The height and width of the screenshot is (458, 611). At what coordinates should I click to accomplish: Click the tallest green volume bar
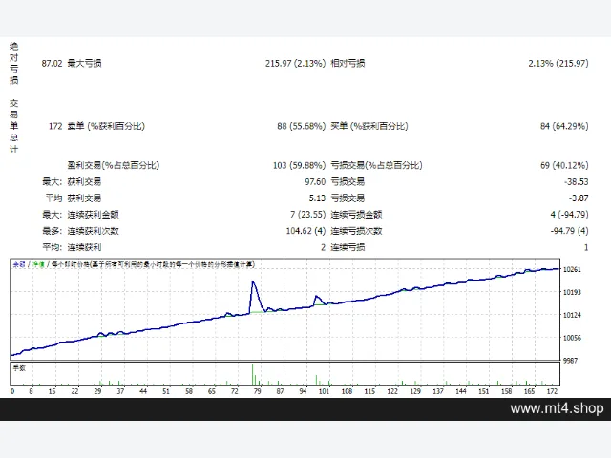pos(252,375)
